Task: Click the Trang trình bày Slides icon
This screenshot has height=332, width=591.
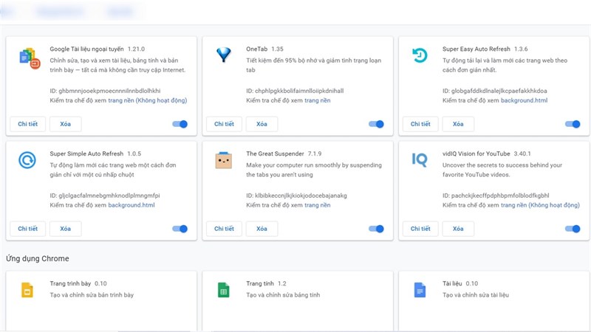Action: coord(27,290)
